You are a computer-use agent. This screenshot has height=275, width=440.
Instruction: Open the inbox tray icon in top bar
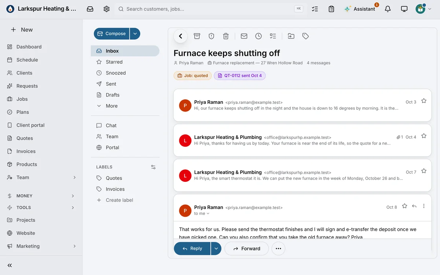[90, 9]
